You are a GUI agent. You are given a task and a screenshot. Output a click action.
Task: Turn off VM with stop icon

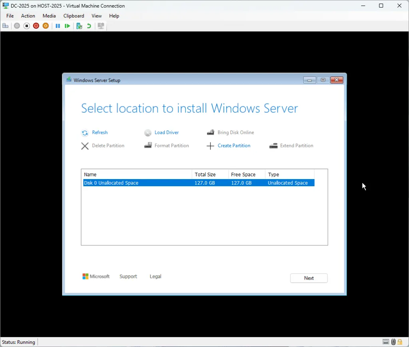coord(27,26)
